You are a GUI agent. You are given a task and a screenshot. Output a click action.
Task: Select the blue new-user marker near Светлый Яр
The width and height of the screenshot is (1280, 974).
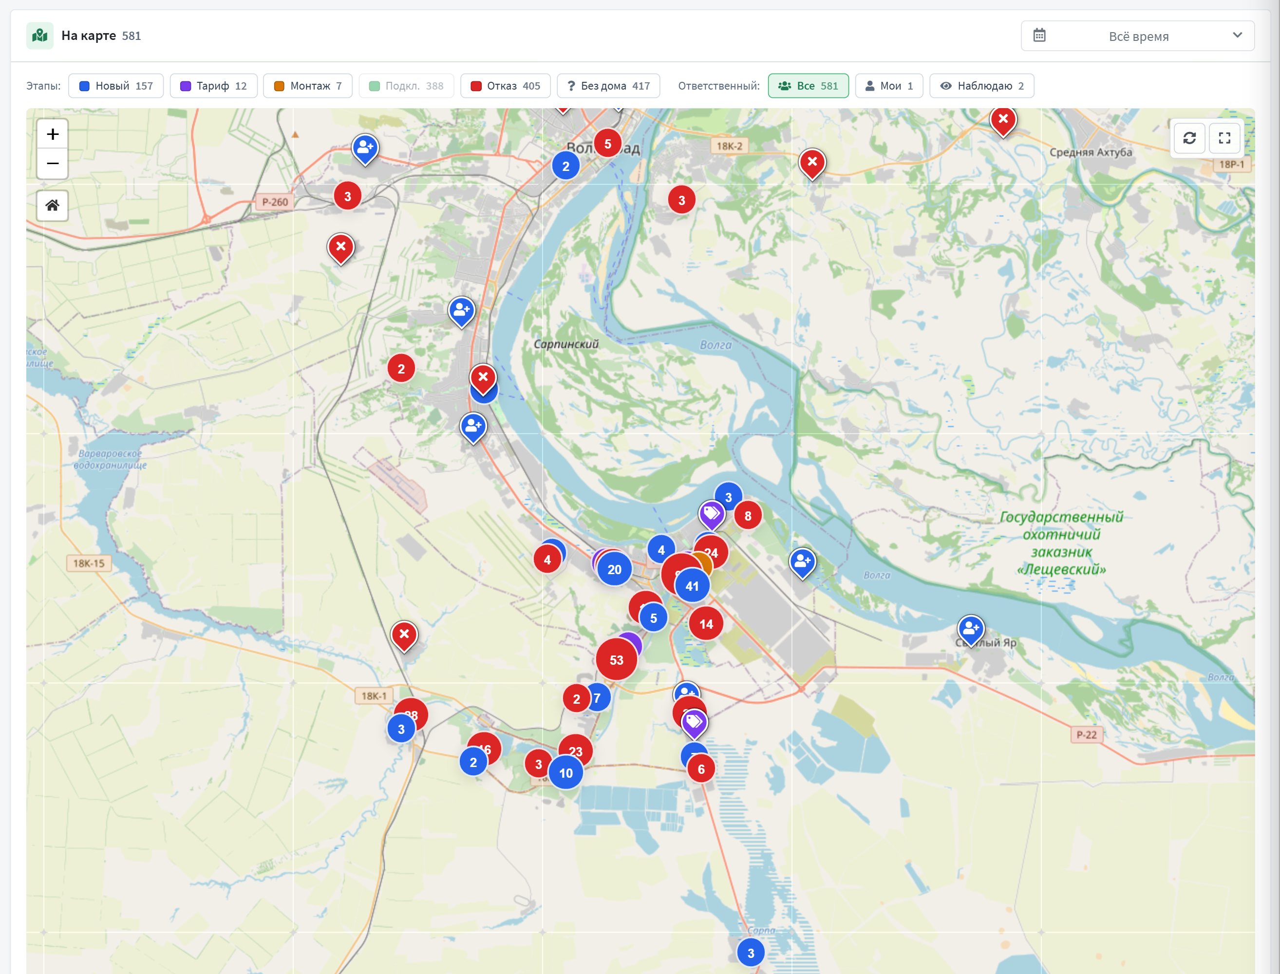971,630
